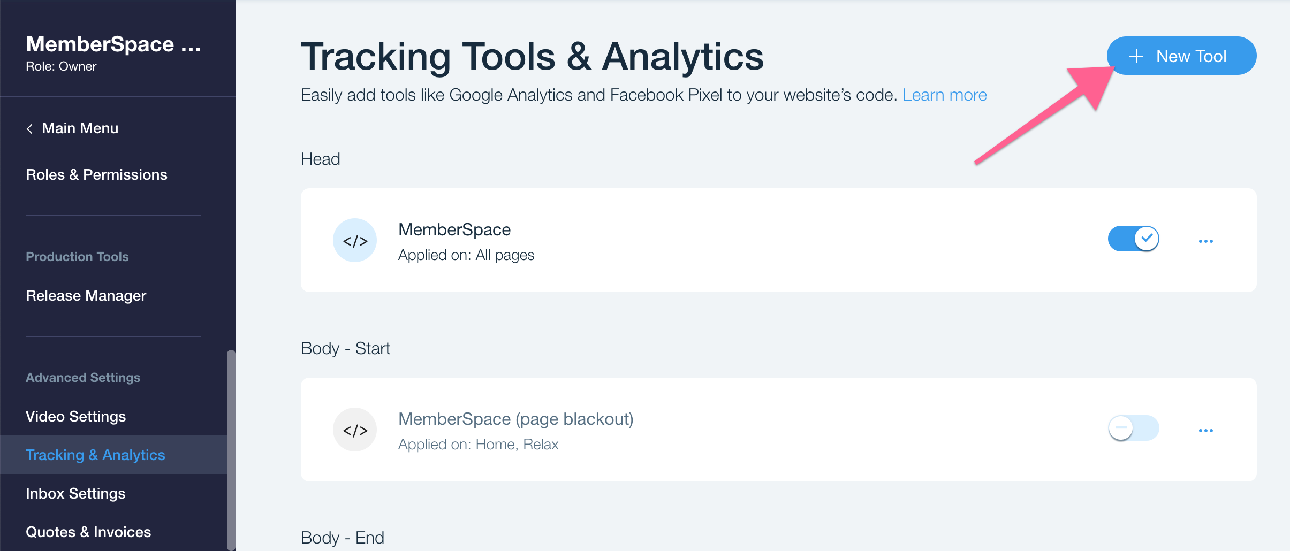This screenshot has height=551, width=1290.
Task: Click the New Tool button
Action: click(x=1181, y=56)
